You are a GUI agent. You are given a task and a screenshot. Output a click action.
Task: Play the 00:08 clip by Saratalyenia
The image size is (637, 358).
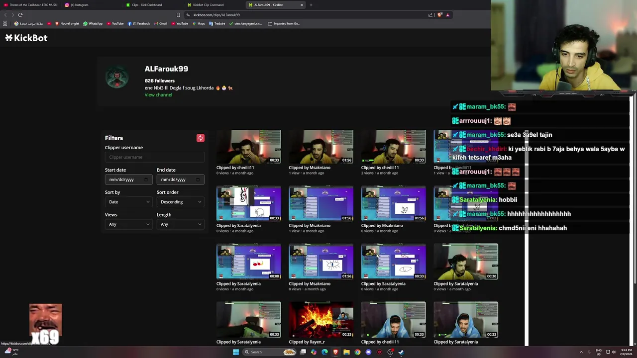249,262
